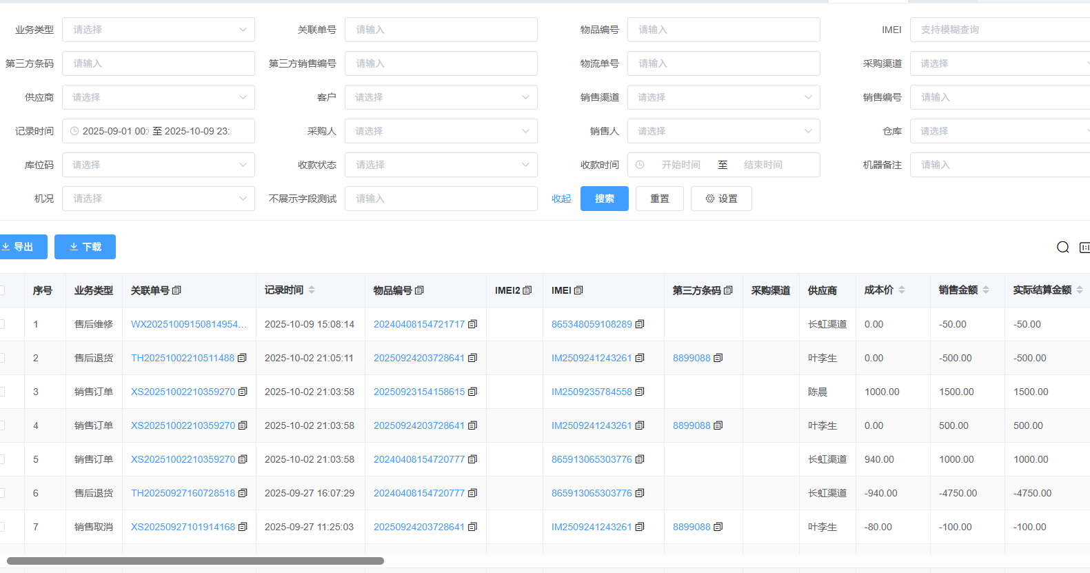Toggle the select-all checkbox in table header
This screenshot has width=1090, height=573.
(2, 290)
